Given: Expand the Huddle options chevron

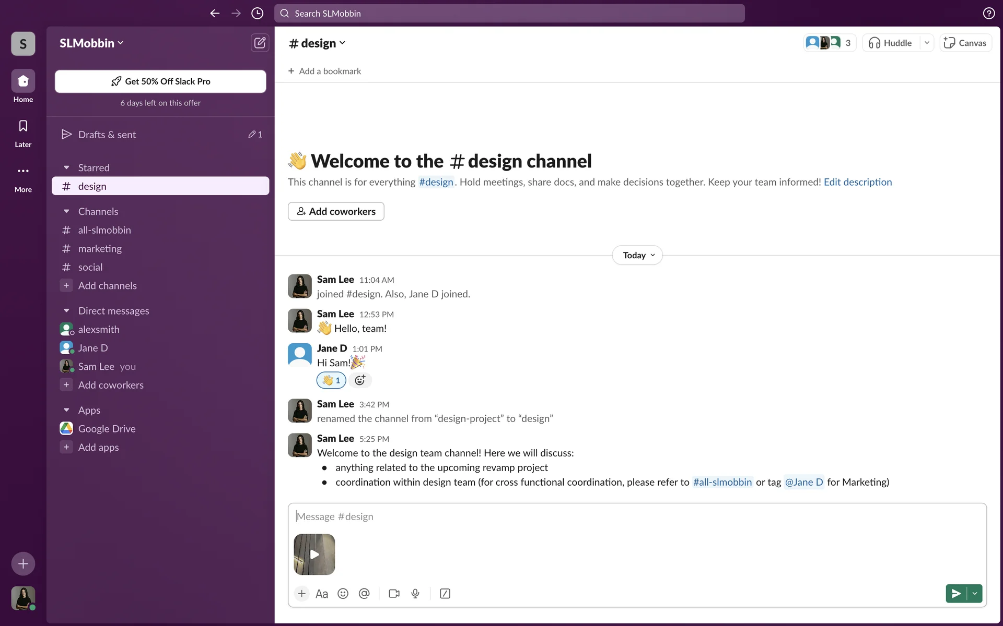Looking at the screenshot, I should pyautogui.click(x=927, y=43).
